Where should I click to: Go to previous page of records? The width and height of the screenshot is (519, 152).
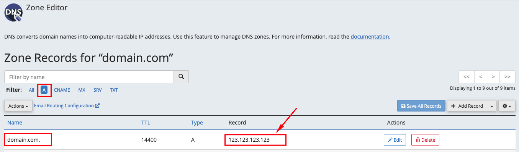481,77
